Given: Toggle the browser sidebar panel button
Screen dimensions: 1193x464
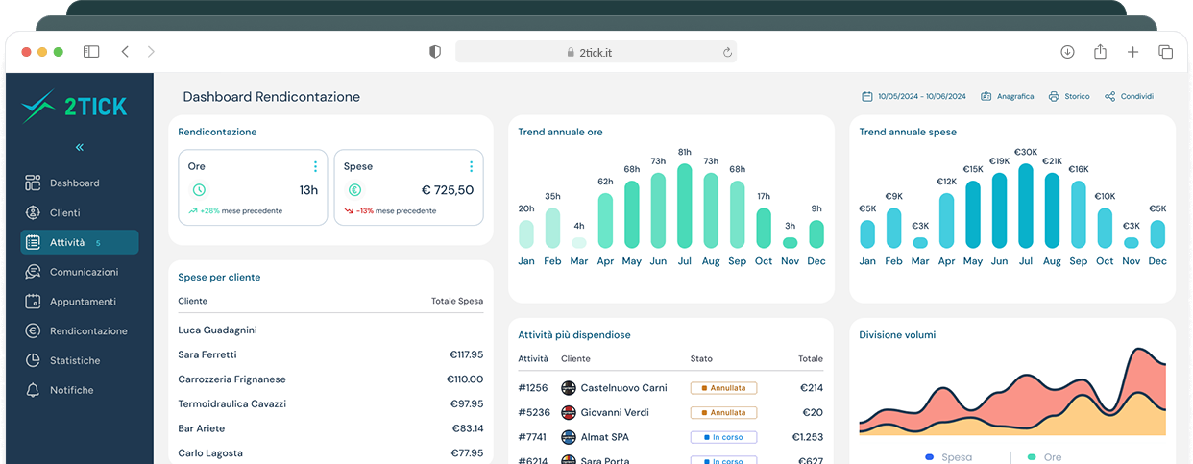Looking at the screenshot, I should 91,52.
